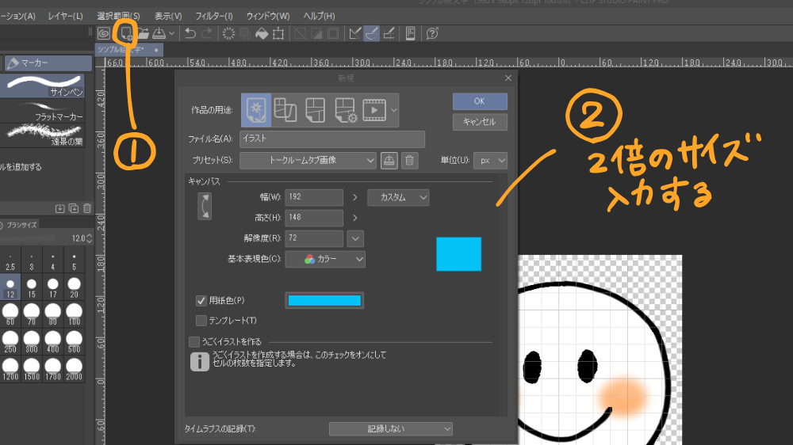This screenshot has width=793, height=445.
Task: Select the Illustration use icon in dialog
Action: 256,109
